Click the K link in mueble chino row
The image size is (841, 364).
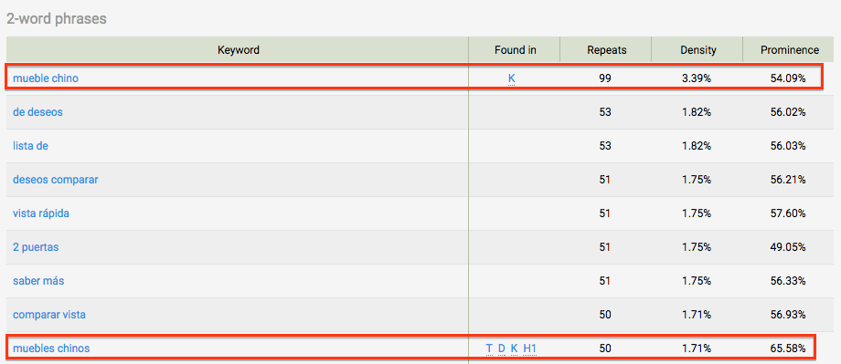512,78
